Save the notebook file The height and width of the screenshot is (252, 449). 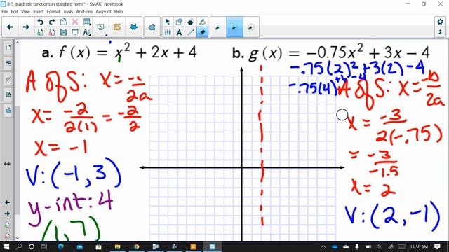pyautogui.click(x=63, y=32)
